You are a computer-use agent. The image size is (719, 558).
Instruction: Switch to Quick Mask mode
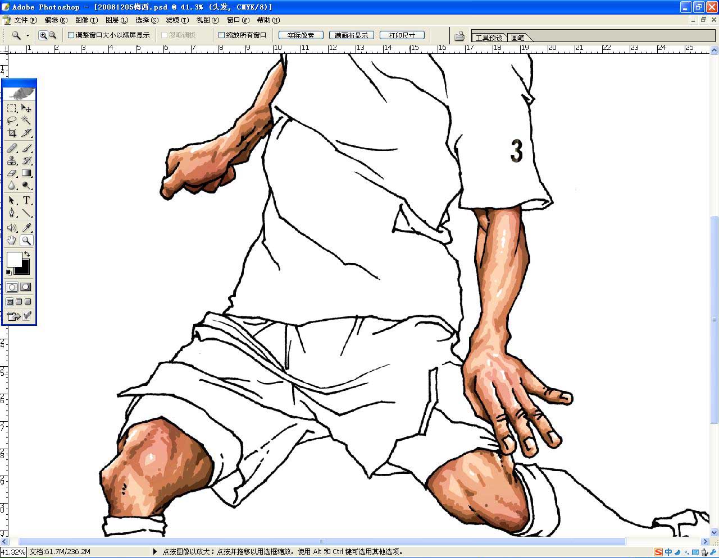pyautogui.click(x=26, y=287)
